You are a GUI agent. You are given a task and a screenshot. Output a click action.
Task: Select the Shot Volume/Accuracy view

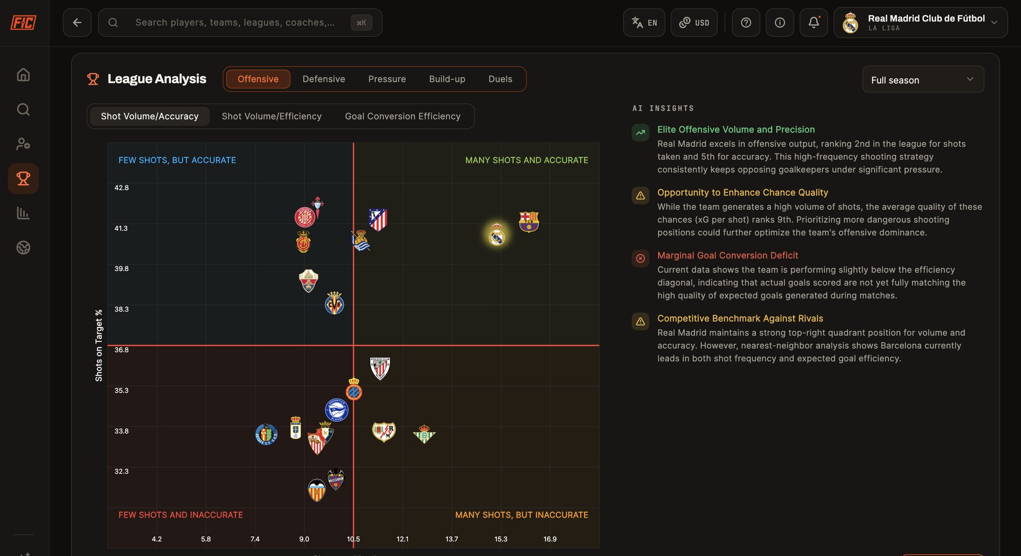pos(149,116)
